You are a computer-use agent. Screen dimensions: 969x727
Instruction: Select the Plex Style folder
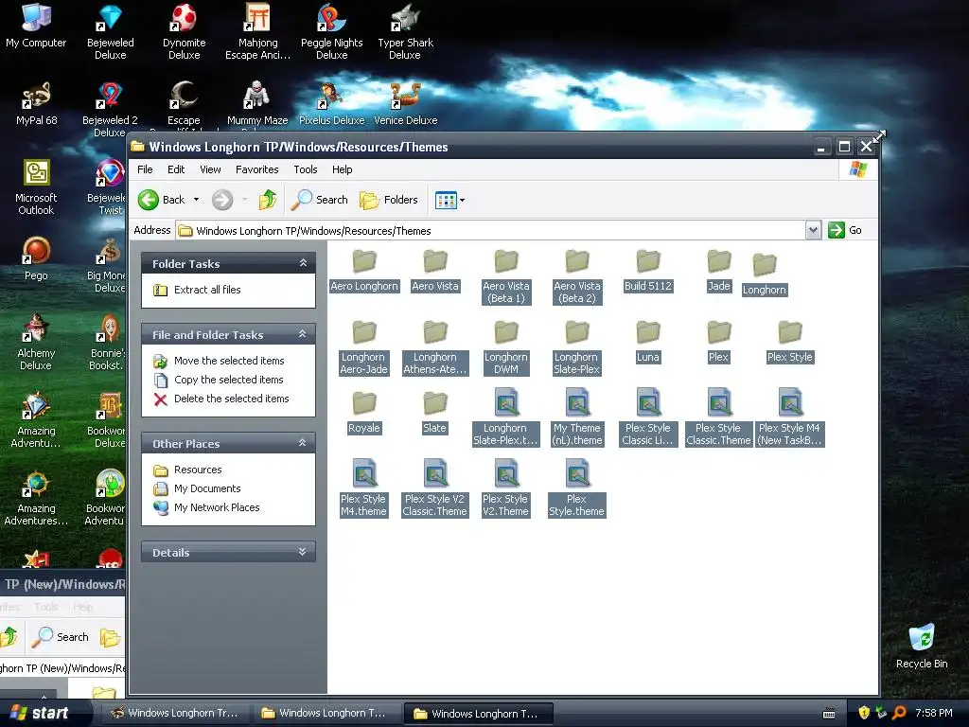coord(790,342)
